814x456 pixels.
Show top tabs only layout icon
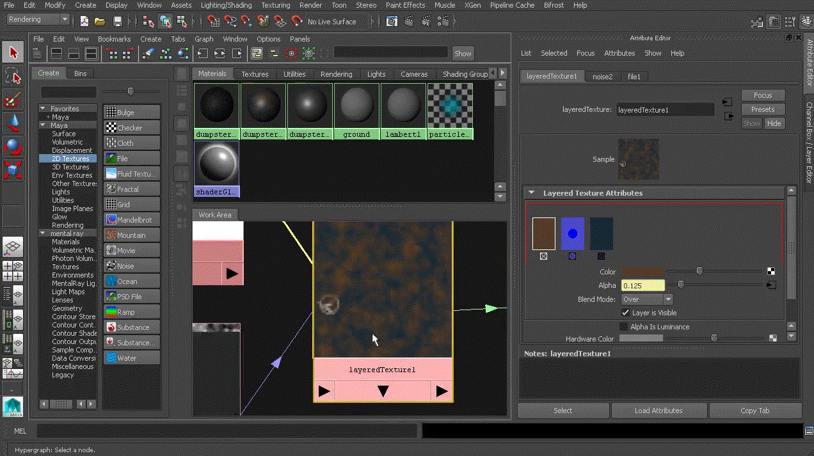[x=56, y=53]
